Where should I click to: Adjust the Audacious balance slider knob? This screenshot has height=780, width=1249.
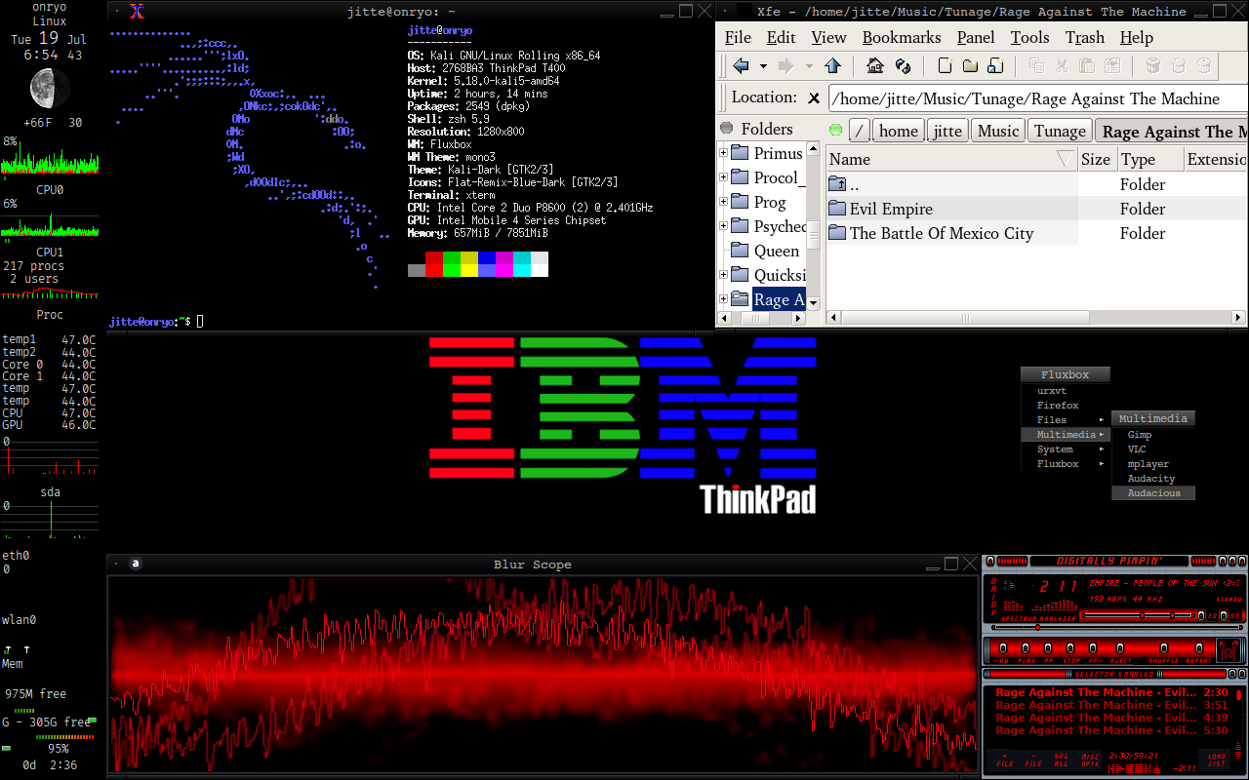(1172, 614)
